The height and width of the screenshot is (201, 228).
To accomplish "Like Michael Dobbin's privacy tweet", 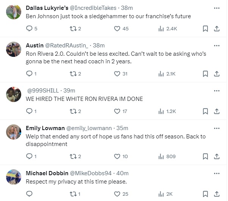I will coord(117,193).
